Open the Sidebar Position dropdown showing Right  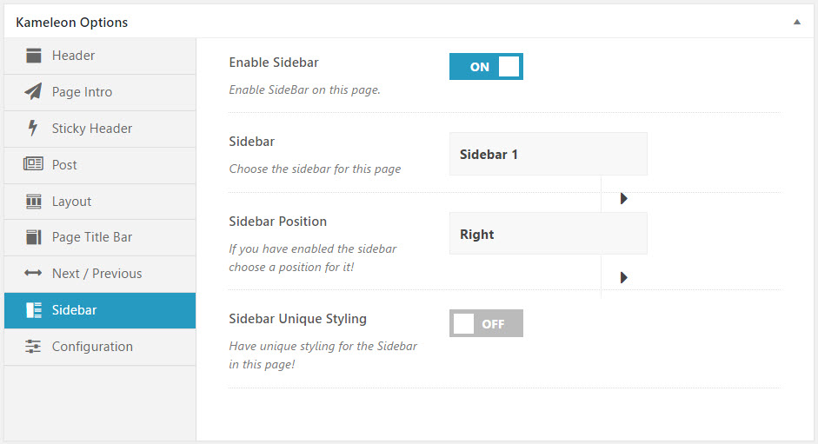548,234
